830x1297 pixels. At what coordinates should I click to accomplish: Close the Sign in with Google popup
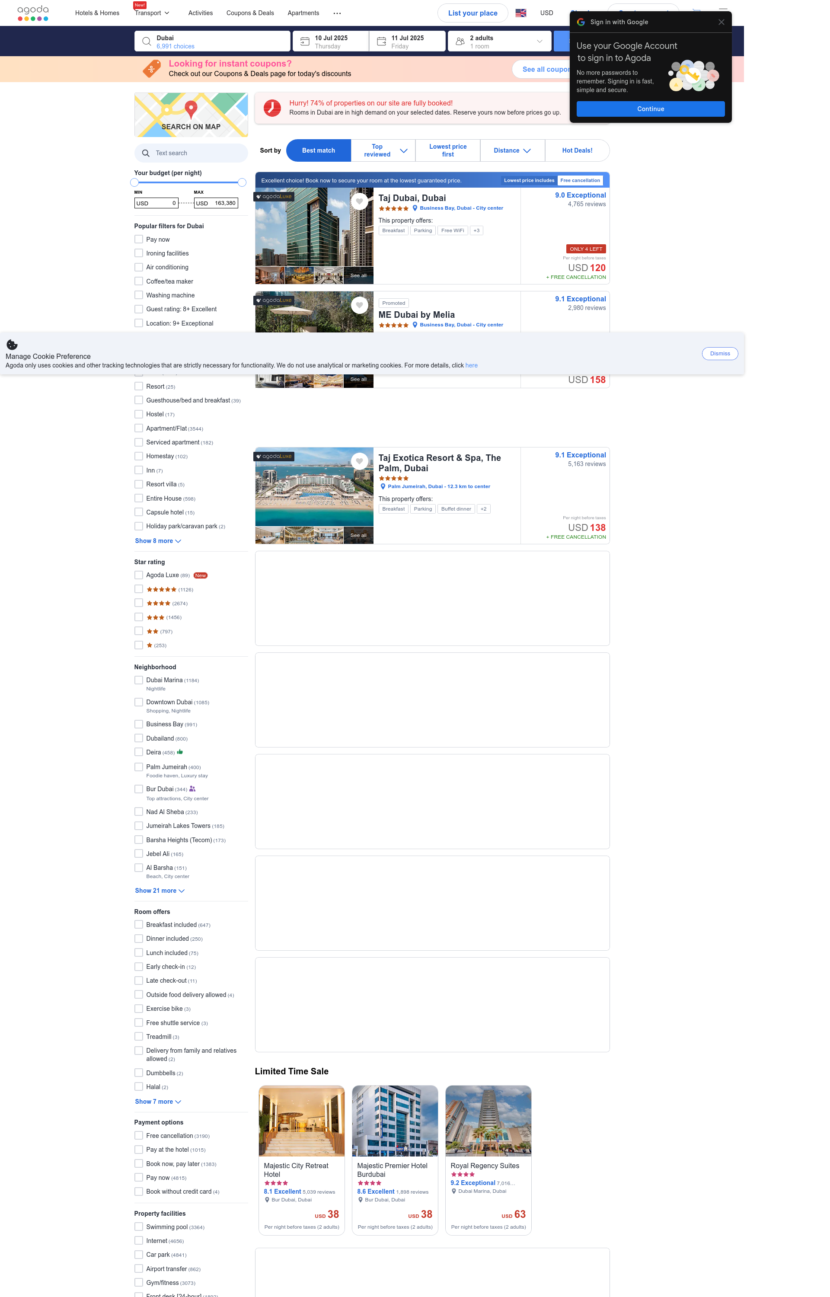(x=721, y=22)
